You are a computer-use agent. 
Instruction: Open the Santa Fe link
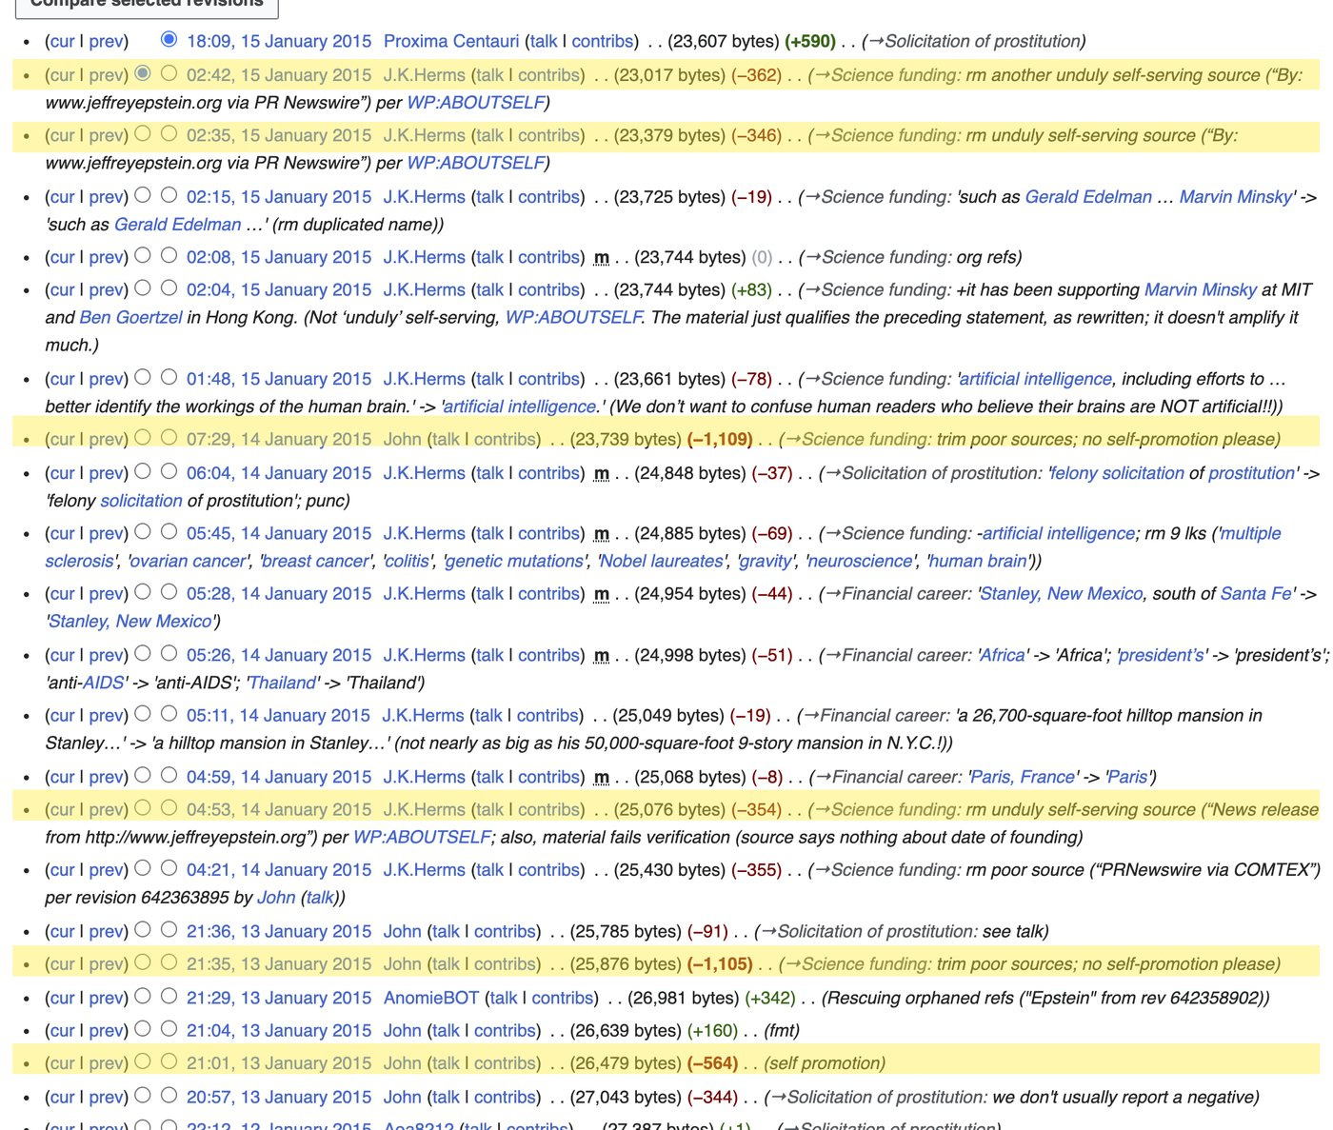1256,593
